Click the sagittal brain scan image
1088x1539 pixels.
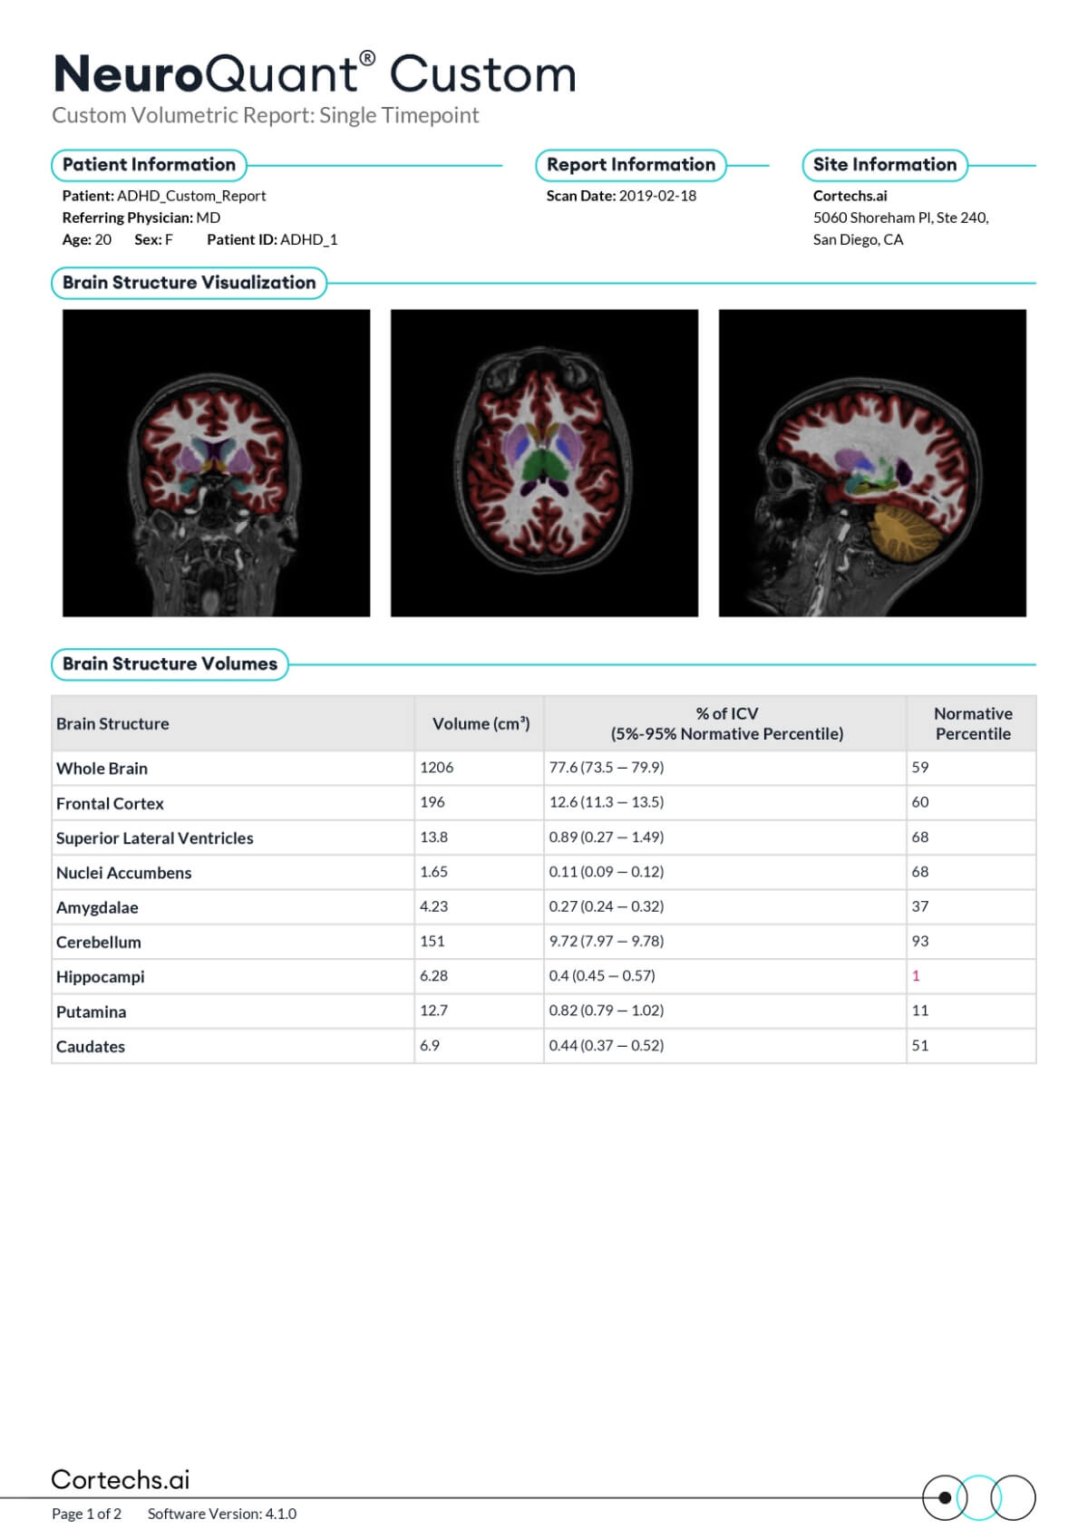[872, 463]
